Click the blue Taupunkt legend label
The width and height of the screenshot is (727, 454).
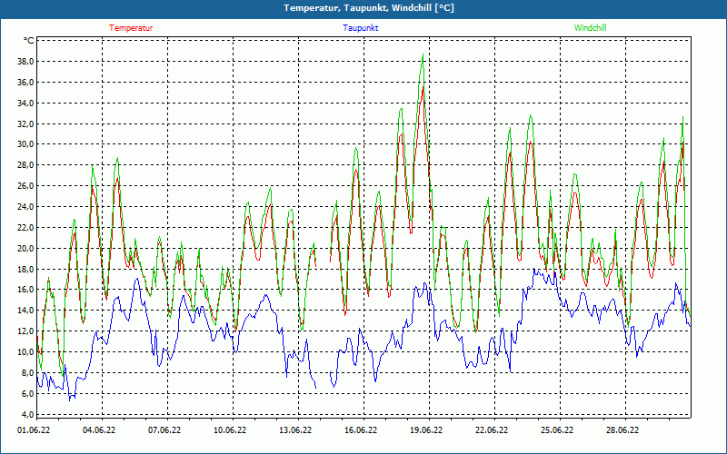coord(360,28)
